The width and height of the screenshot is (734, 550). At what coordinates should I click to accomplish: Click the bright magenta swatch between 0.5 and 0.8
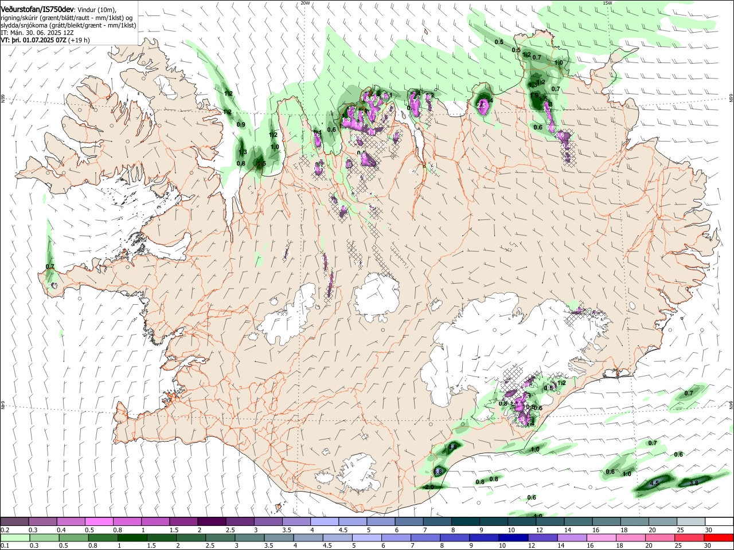click(x=99, y=521)
